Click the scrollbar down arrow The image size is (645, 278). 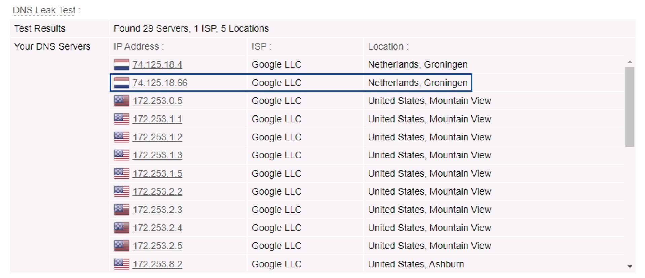coord(630,267)
